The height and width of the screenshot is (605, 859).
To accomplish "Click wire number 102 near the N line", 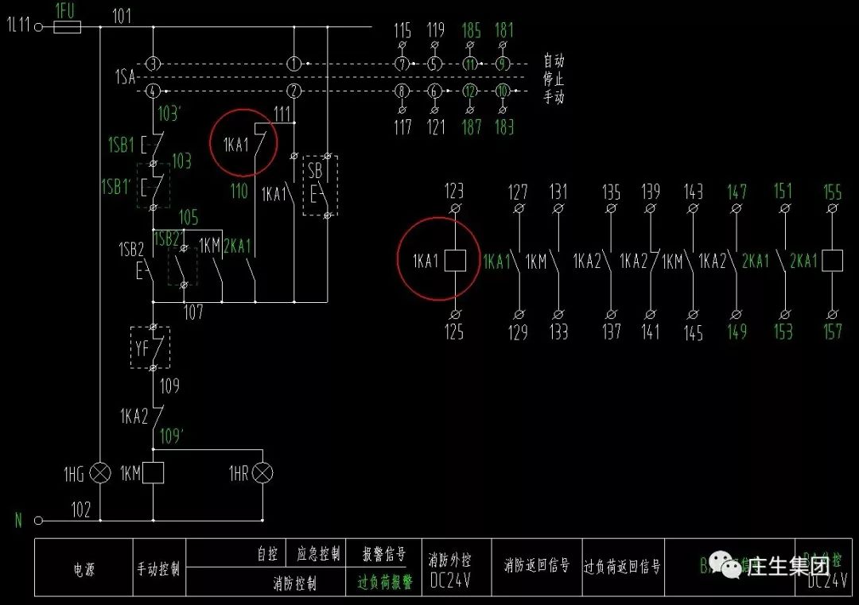I will click(80, 510).
